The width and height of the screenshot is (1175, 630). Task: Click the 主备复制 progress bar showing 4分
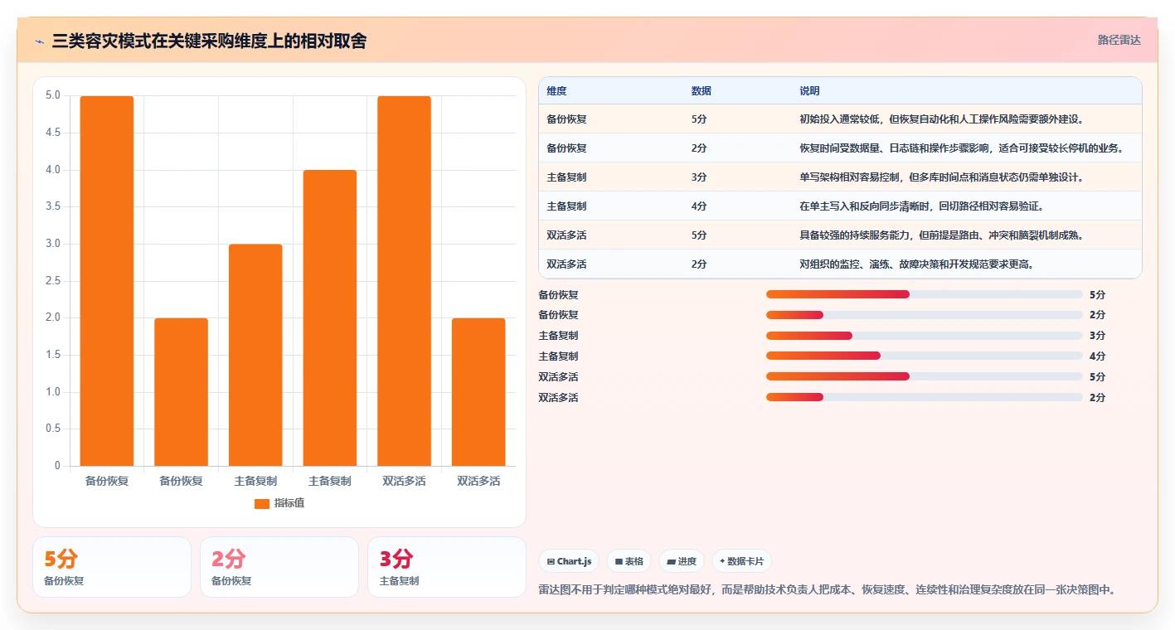[x=924, y=356]
